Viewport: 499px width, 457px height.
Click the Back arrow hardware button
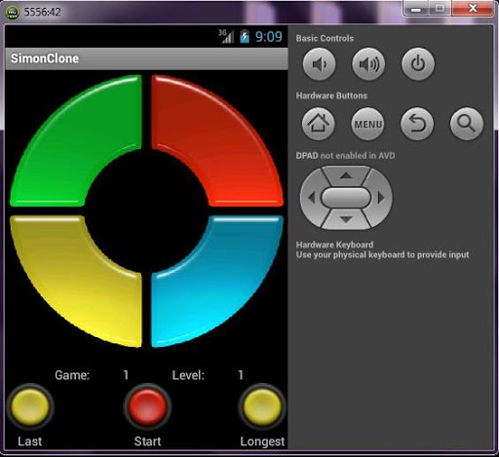tap(417, 124)
